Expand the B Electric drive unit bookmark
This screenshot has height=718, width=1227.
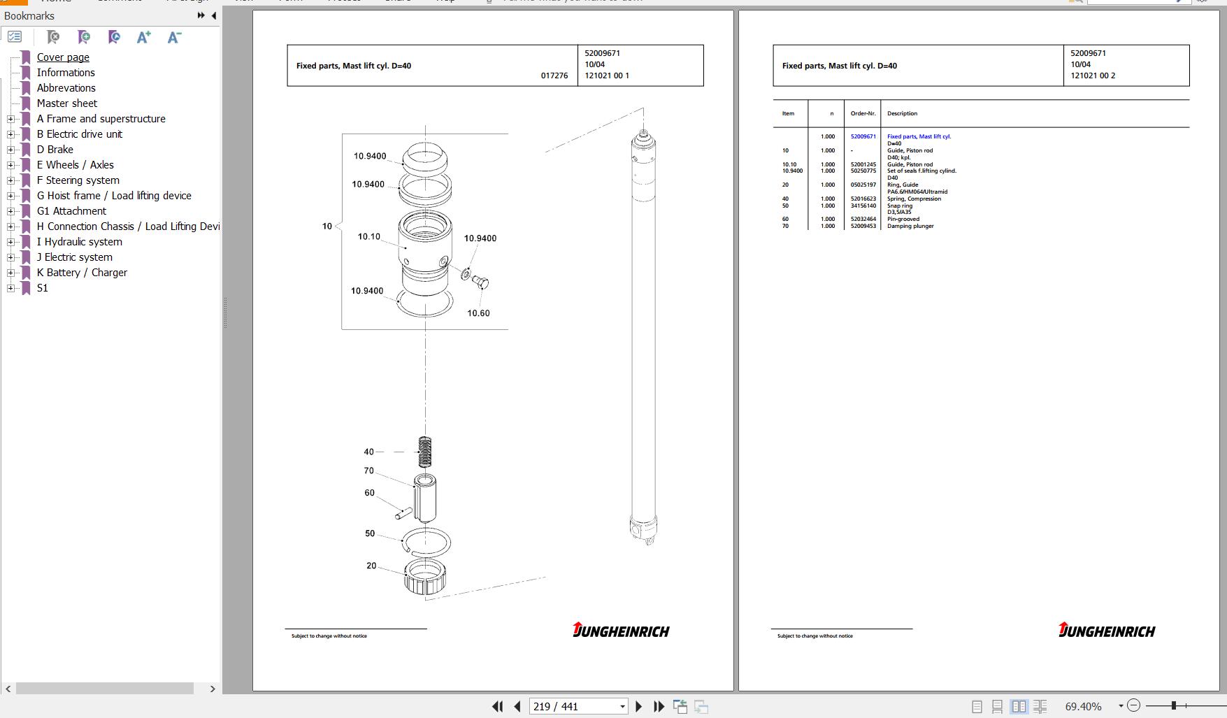coord(10,134)
